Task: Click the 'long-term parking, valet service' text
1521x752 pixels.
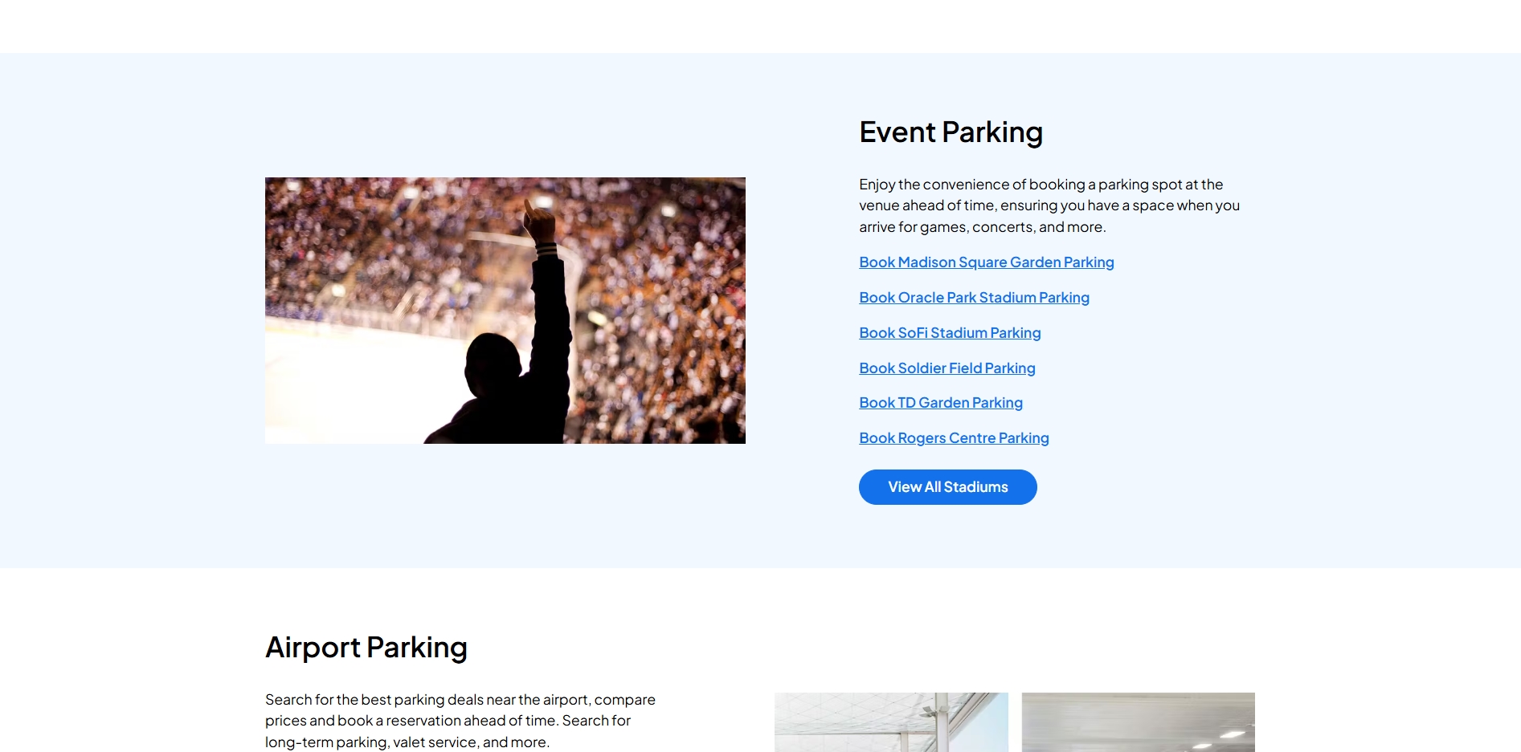Action: coord(371,742)
